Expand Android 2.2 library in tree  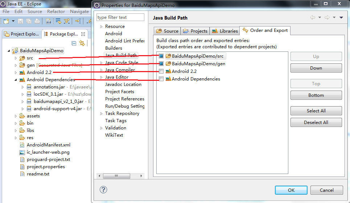tap(16, 72)
